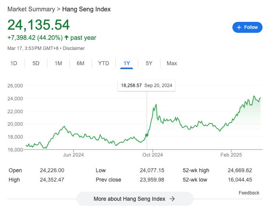Viewport: 277px width, 214px height.
Task: Click the Prev close value 23,959.98
Action: (x=152, y=180)
